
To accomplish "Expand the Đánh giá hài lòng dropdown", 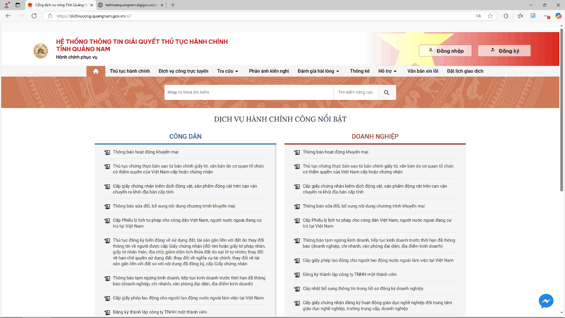I will pos(318,71).
